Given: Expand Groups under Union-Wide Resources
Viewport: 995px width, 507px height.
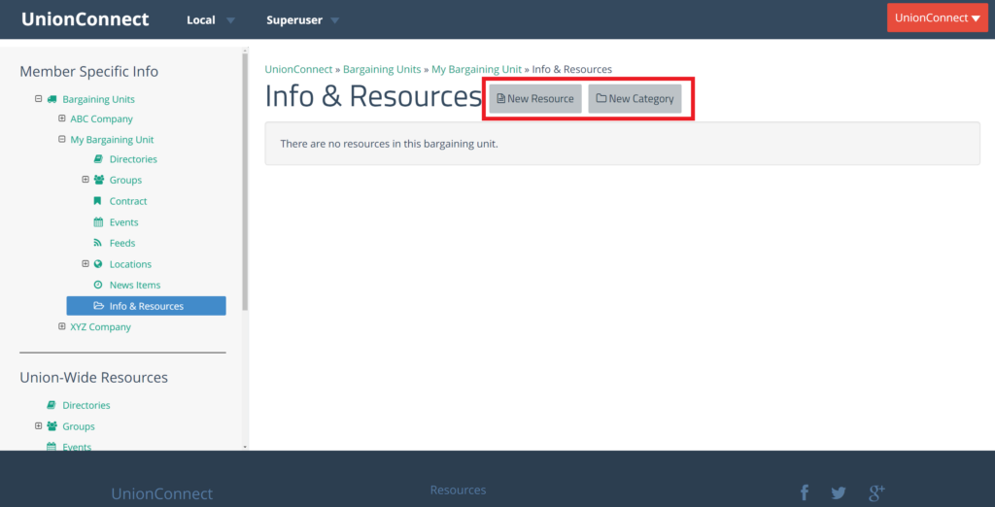Looking at the screenshot, I should [x=38, y=425].
